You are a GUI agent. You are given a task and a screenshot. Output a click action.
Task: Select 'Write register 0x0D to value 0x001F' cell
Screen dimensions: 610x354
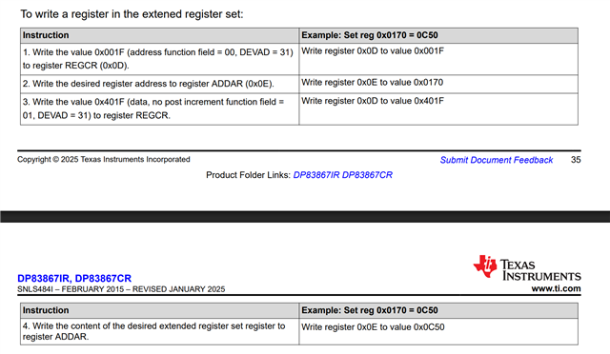click(438, 59)
